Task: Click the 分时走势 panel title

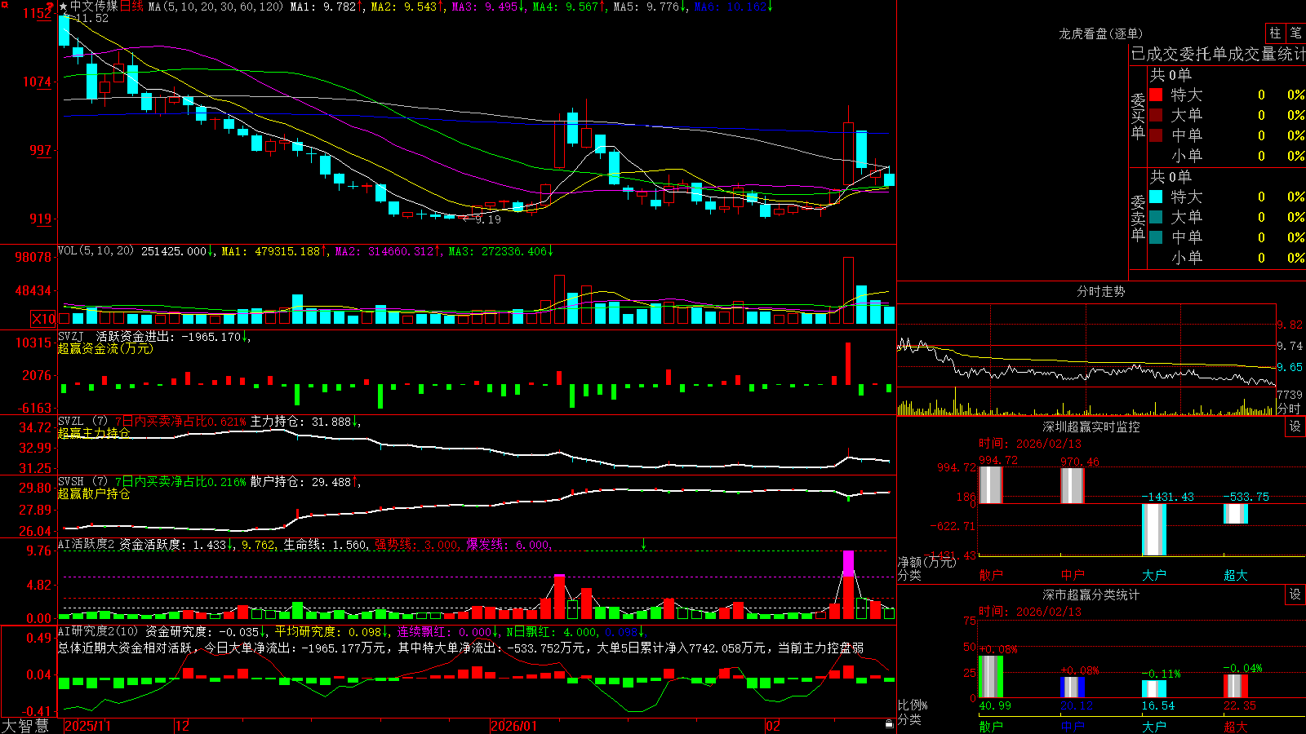Action: point(1100,291)
